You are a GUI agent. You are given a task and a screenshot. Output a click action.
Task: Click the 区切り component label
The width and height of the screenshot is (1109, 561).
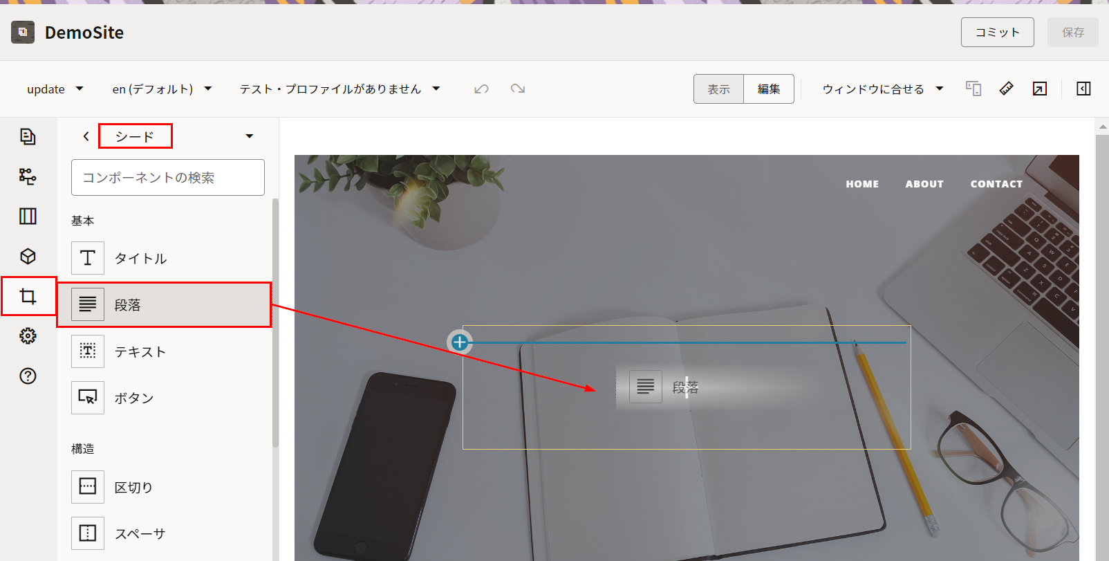pos(133,487)
